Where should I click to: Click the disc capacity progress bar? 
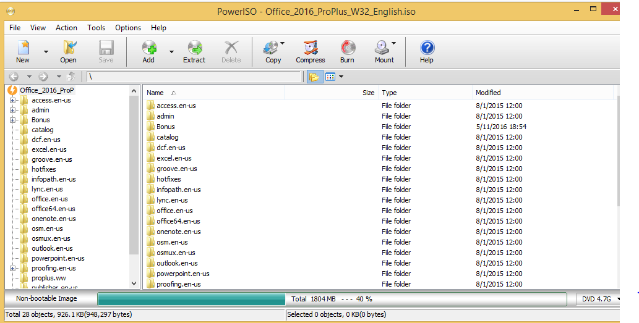[x=332, y=299]
